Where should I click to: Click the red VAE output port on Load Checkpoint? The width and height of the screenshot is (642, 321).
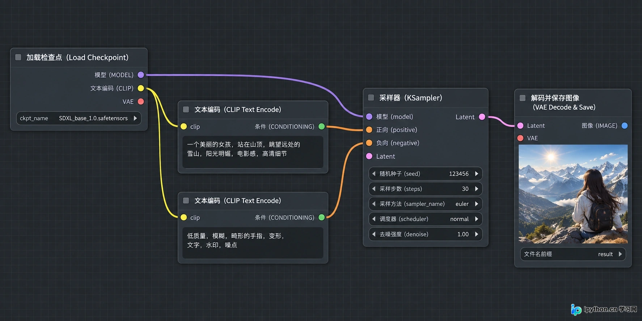coord(141,102)
